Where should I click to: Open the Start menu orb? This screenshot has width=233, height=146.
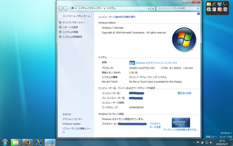coord(5,142)
